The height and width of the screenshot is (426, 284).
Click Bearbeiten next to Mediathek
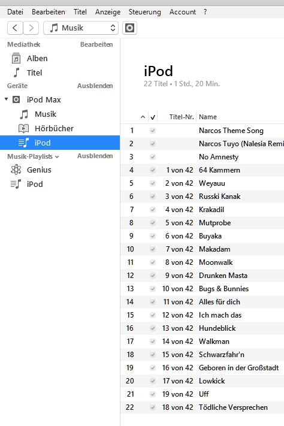tap(96, 44)
